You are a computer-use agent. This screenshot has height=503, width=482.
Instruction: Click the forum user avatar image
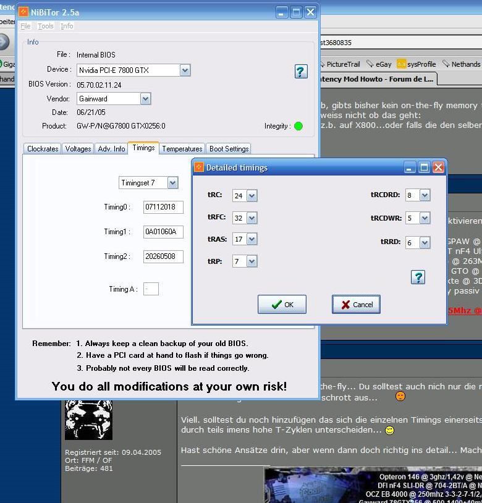point(88,420)
